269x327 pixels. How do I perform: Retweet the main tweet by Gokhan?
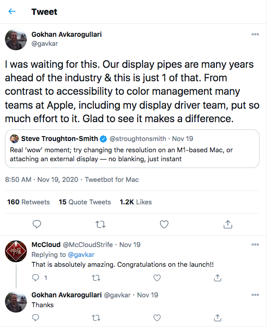[101, 224]
